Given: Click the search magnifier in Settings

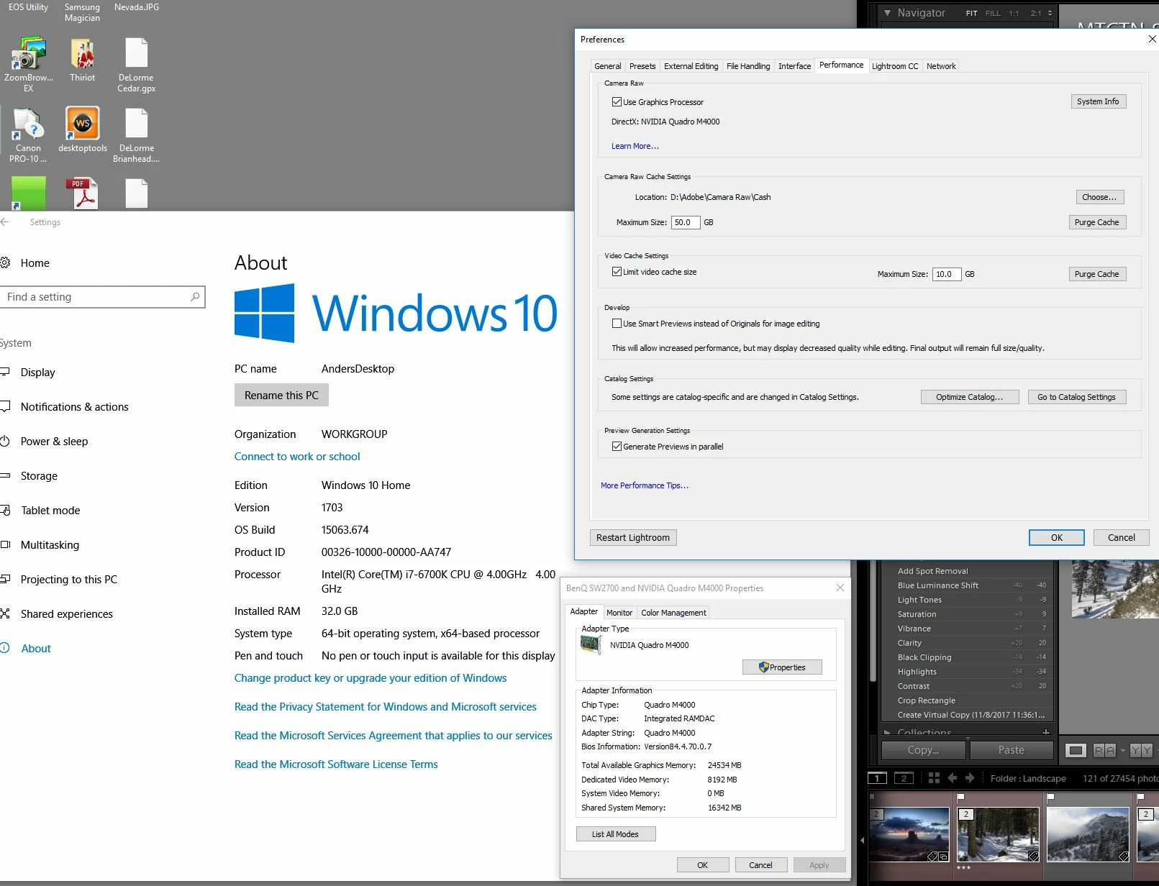Looking at the screenshot, I should (195, 297).
